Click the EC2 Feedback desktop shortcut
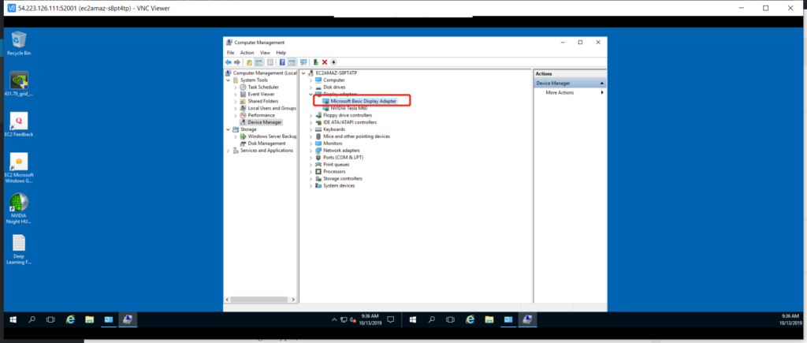The height and width of the screenshot is (343, 807). [x=18, y=125]
